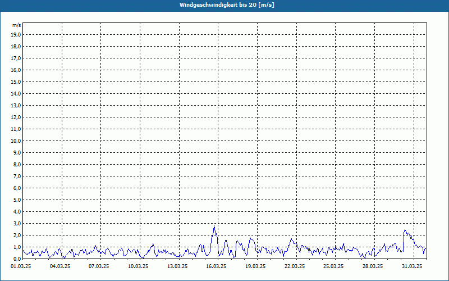This screenshot has width=449, height=281.
Task: Click the chart title 'Windgeschwindigkeit bis 20 [m/s]'
Action: click(x=227, y=5)
